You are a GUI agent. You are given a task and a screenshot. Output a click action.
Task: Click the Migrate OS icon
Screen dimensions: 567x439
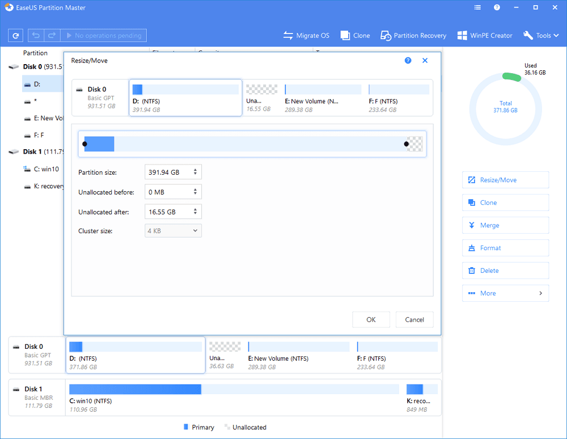[289, 36]
